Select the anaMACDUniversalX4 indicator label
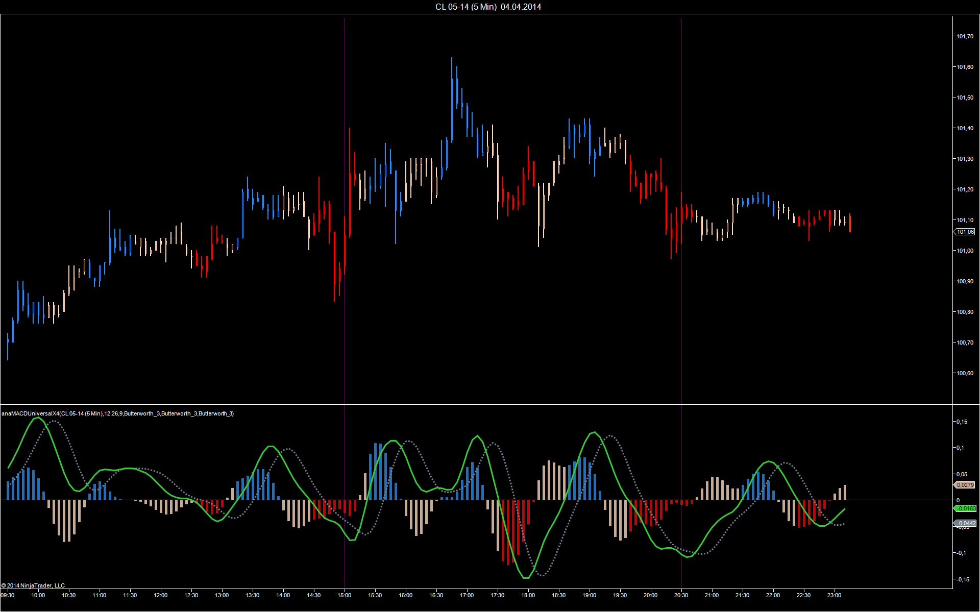 pyautogui.click(x=117, y=413)
